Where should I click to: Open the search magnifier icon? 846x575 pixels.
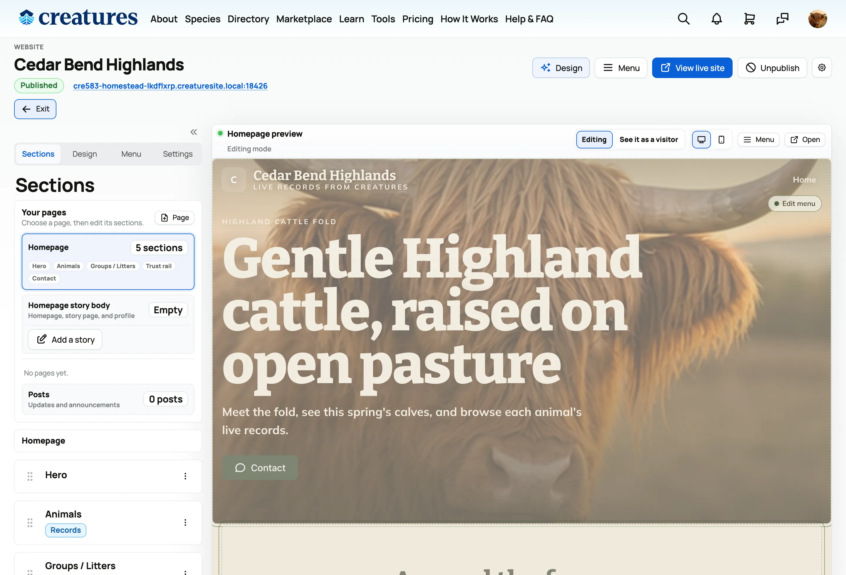point(684,18)
